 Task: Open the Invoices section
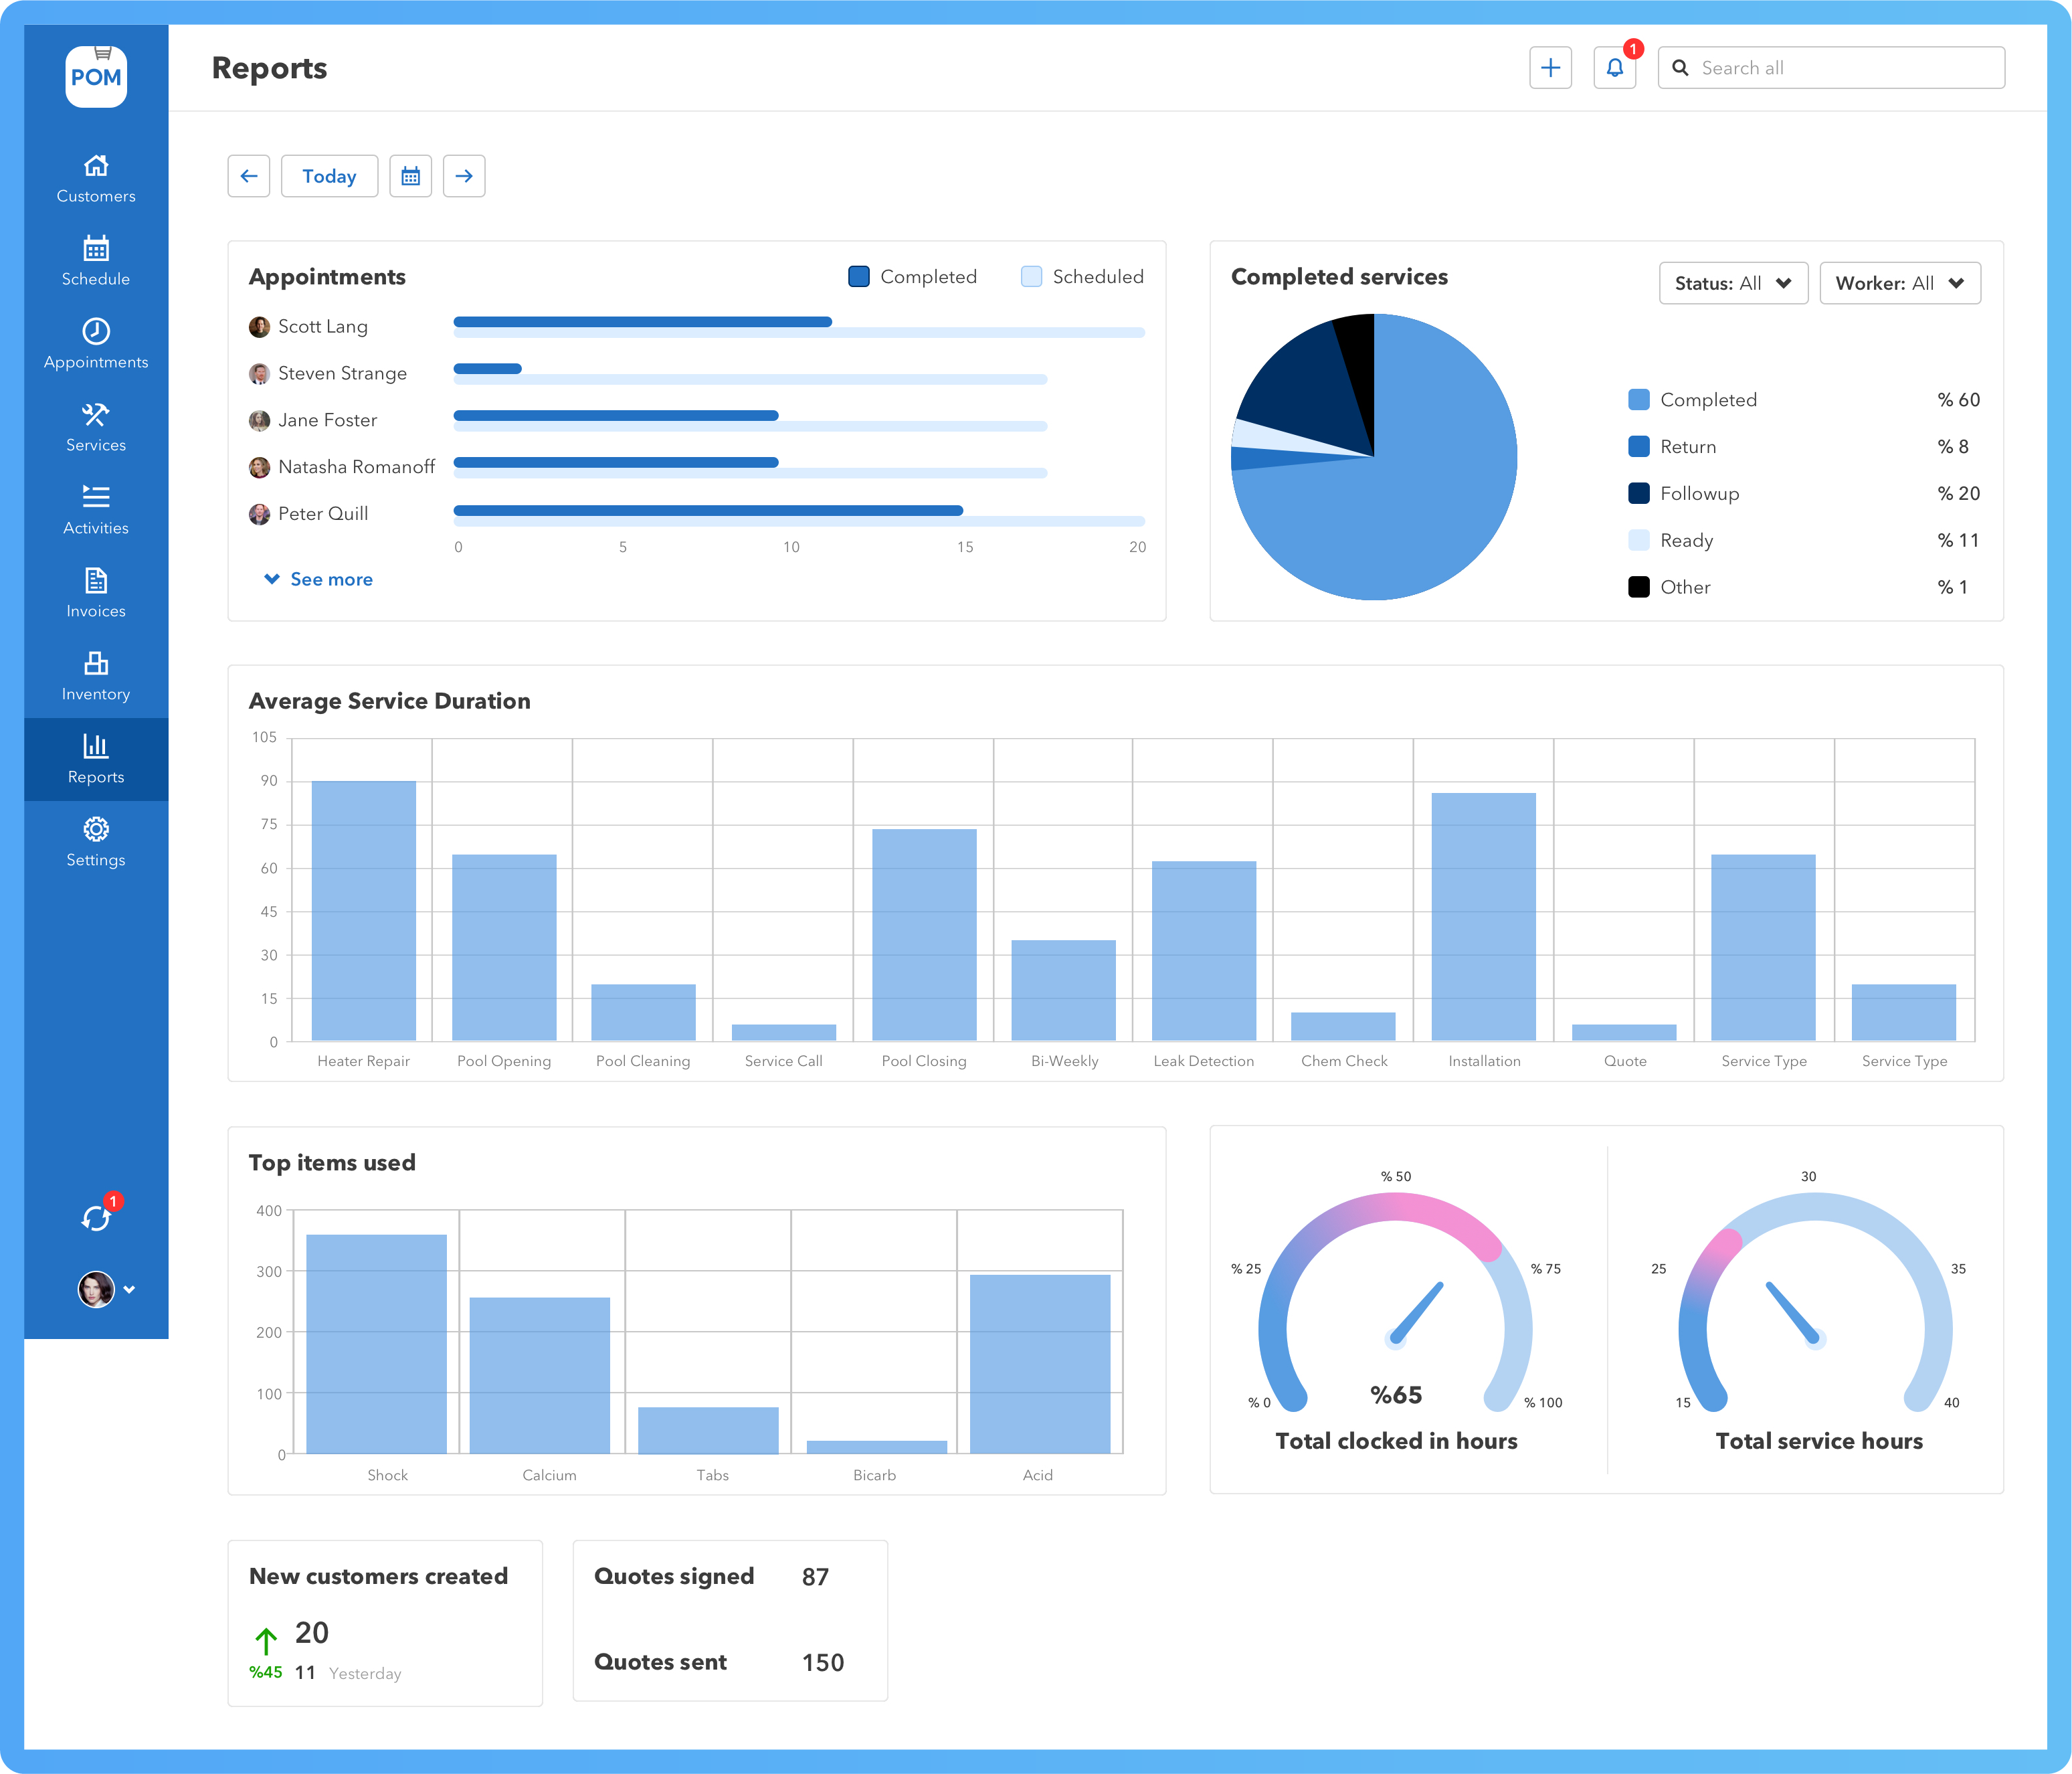point(95,594)
